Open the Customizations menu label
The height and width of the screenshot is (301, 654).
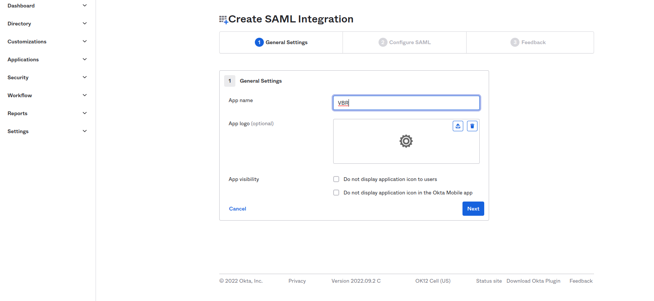point(27,42)
